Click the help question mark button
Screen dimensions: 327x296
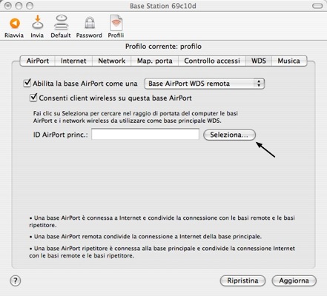click(x=16, y=280)
